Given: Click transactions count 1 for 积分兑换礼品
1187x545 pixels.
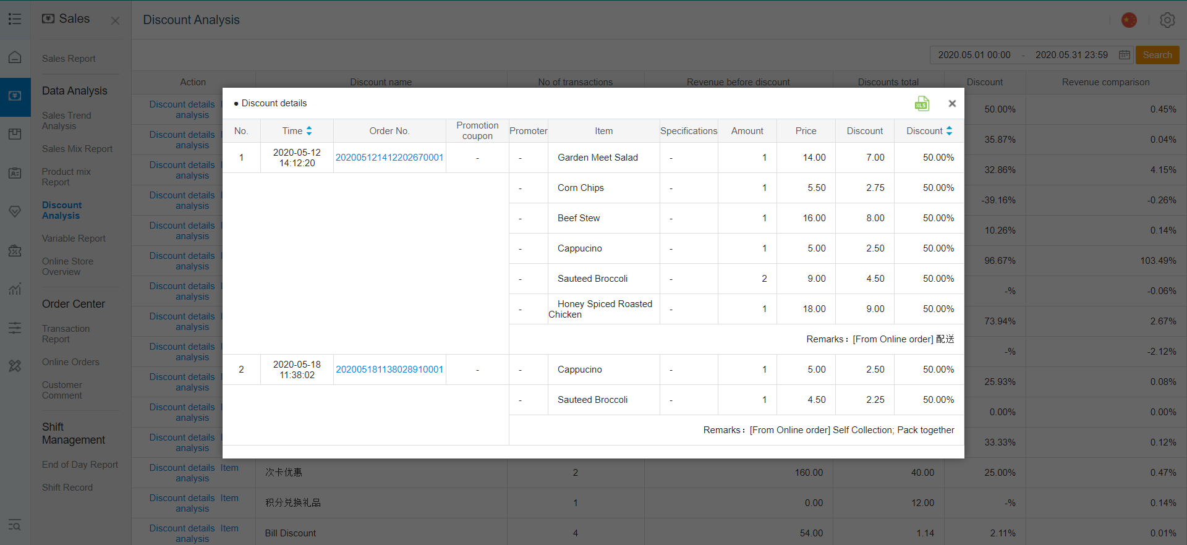Looking at the screenshot, I should point(575,503).
